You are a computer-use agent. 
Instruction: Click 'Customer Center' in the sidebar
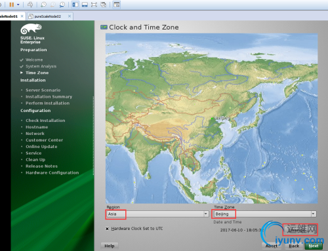coord(45,140)
